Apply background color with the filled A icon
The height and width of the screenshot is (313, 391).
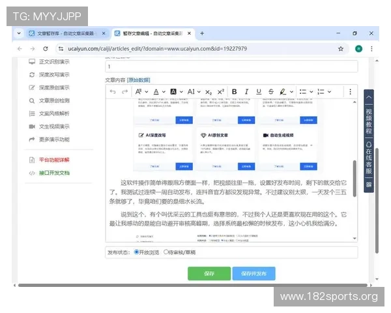coord(173,92)
